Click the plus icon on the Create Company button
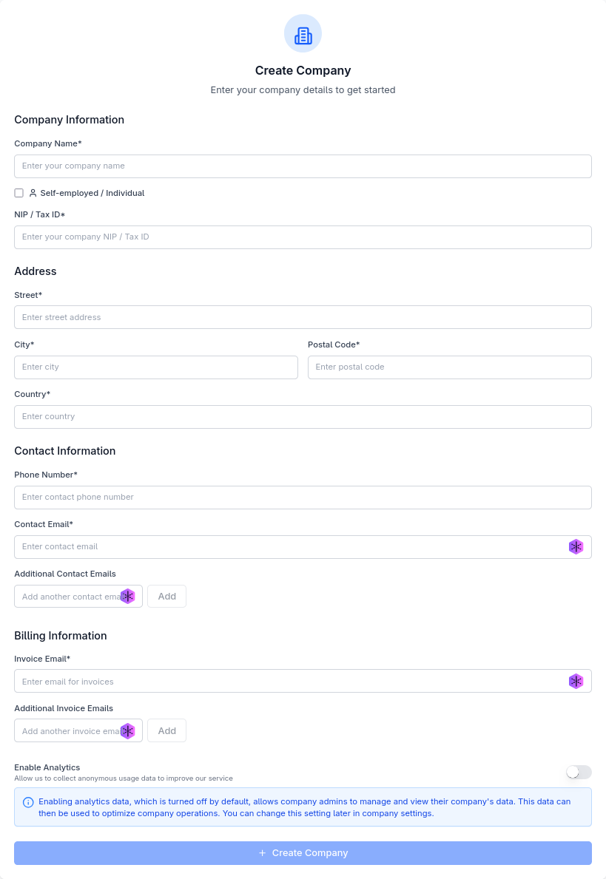 point(263,852)
